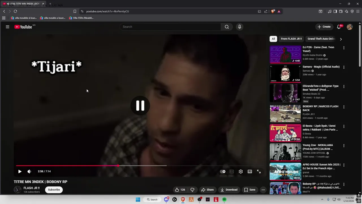The height and width of the screenshot is (204, 362).
Task: Open the Windows Start menu
Action: pos(138,199)
